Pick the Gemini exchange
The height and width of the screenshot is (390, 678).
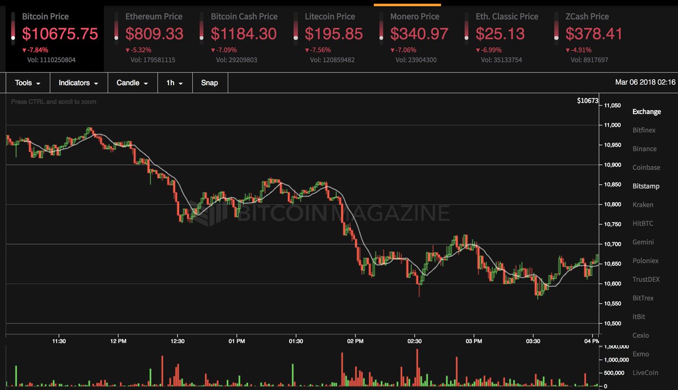tap(643, 242)
